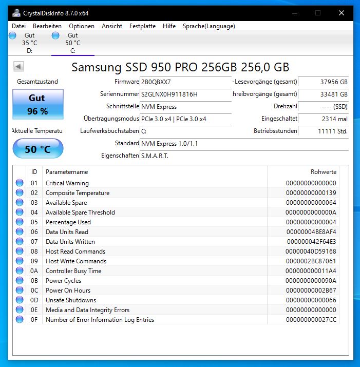
Task: Click the Eigenschaften field S.M.A.R.T.
Action: click(244, 156)
